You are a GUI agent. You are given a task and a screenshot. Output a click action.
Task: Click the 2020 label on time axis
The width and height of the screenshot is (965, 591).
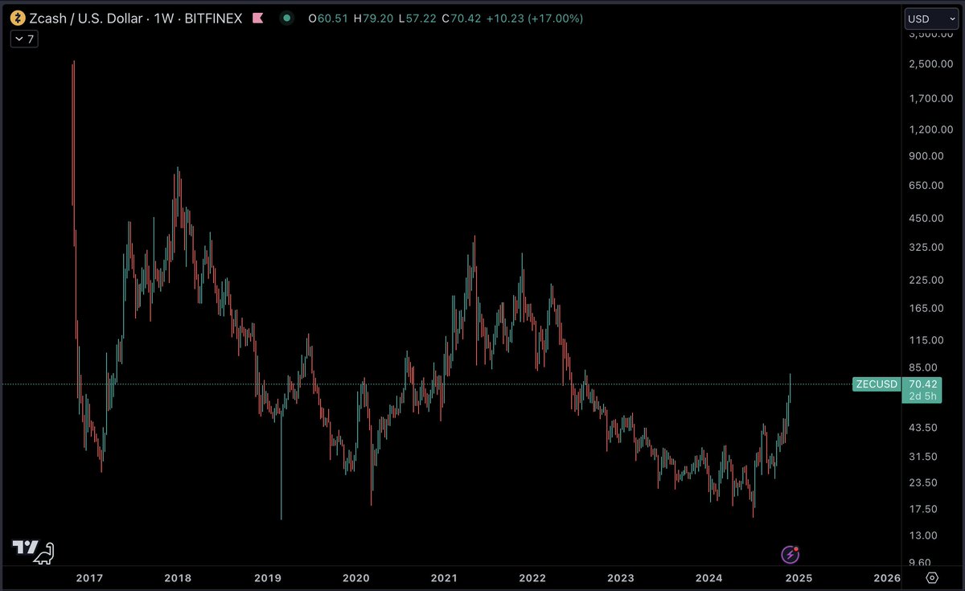(355, 578)
